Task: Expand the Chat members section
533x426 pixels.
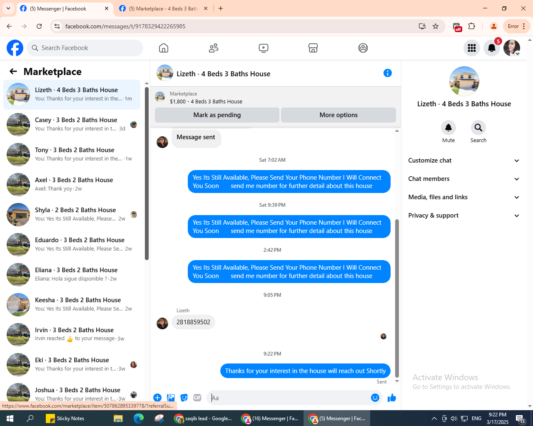Action: (x=464, y=179)
